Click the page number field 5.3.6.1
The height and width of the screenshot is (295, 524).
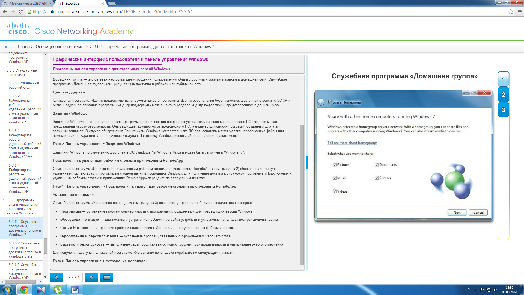click(74, 278)
